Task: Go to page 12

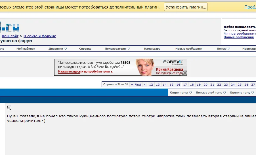Action: (x=151, y=84)
